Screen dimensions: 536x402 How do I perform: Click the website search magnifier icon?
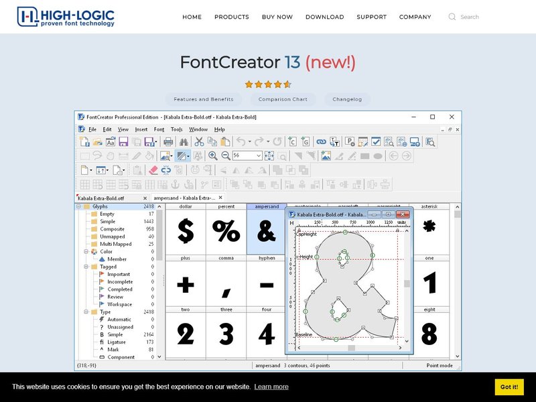(452, 17)
